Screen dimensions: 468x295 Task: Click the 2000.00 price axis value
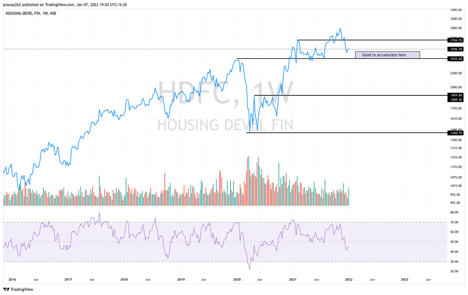click(456, 87)
